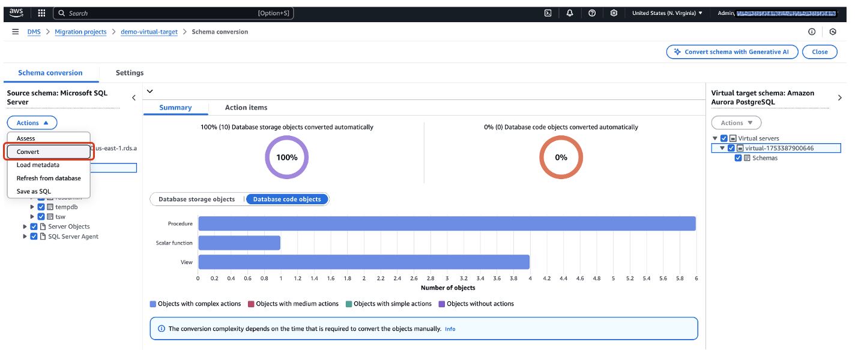
Task: Open the notifications bell
Action: [x=570, y=13]
